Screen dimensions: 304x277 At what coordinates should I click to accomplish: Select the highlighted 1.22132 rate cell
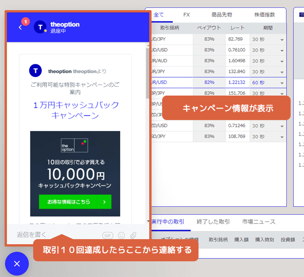[x=237, y=83]
